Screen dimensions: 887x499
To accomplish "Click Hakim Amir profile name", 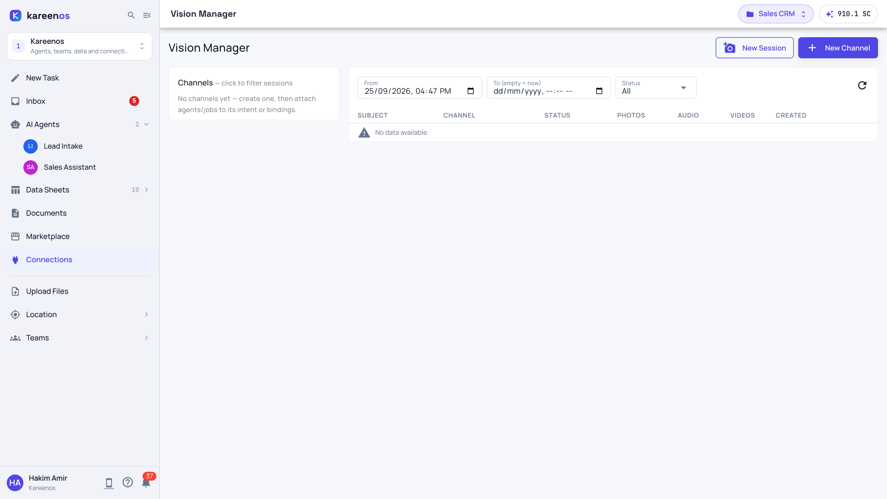I will pyautogui.click(x=48, y=478).
